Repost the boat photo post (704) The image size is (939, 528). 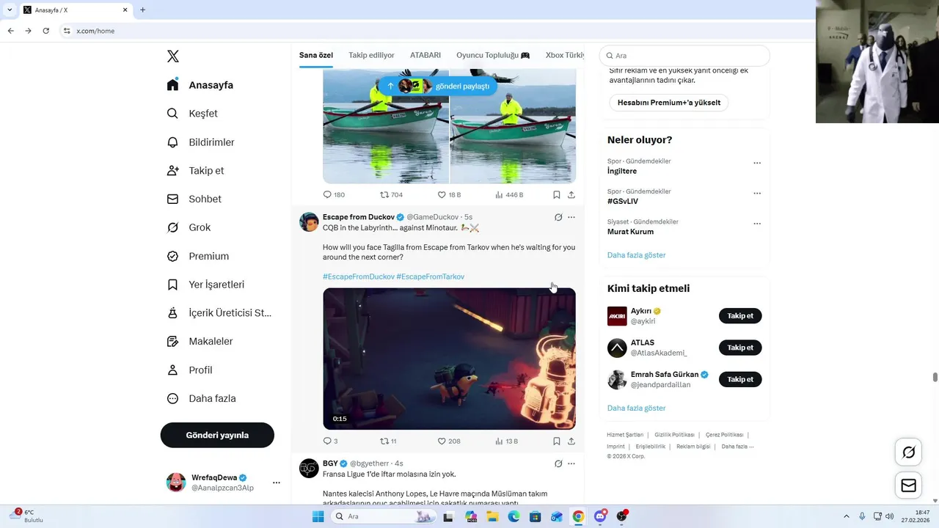point(391,195)
